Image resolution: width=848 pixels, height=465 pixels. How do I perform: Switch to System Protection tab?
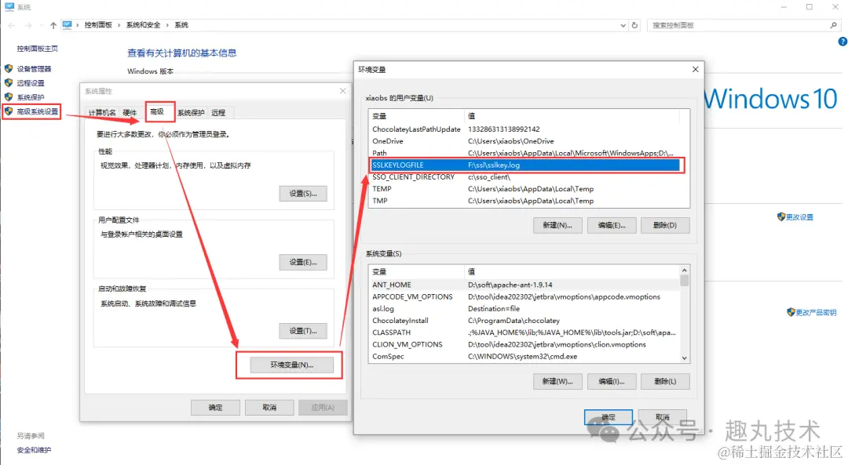coord(191,112)
